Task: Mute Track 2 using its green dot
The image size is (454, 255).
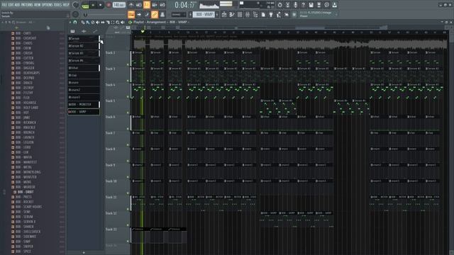Action: (x=128, y=64)
